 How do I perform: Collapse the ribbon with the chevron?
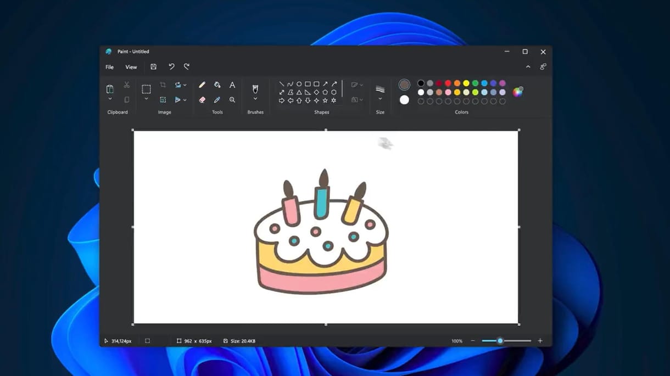pos(528,67)
